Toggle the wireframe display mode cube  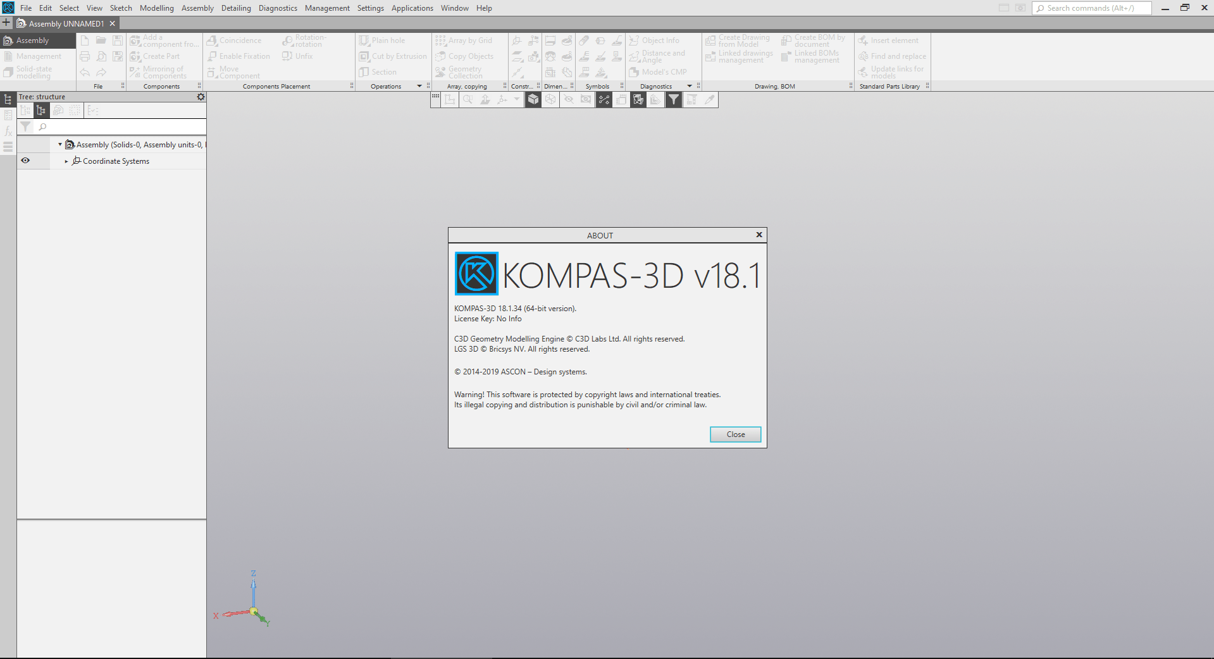(x=550, y=99)
